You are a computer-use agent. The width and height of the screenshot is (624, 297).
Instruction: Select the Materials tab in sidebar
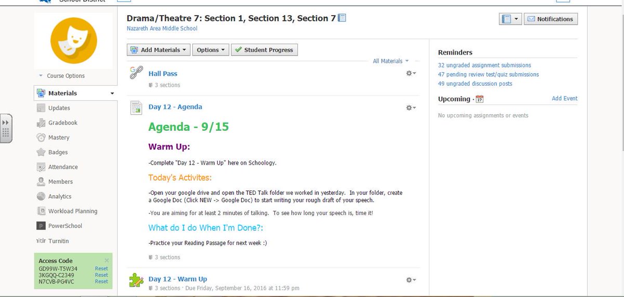(75, 93)
